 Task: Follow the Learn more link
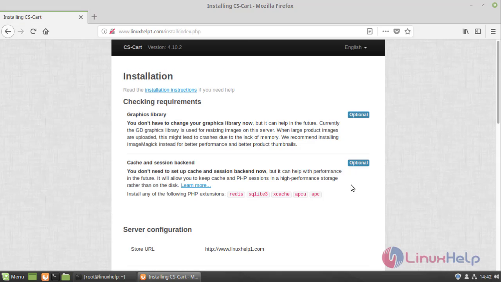pos(196,185)
